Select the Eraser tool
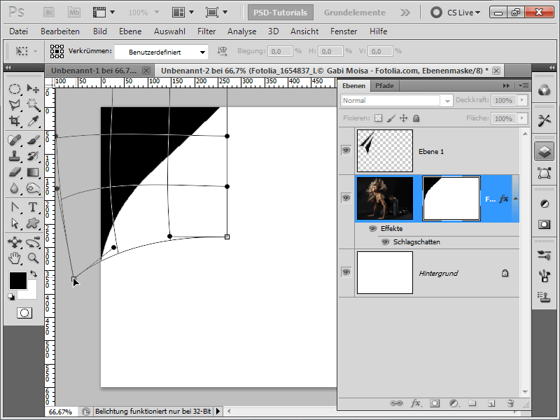Image resolution: width=560 pixels, height=420 pixels. point(15,172)
